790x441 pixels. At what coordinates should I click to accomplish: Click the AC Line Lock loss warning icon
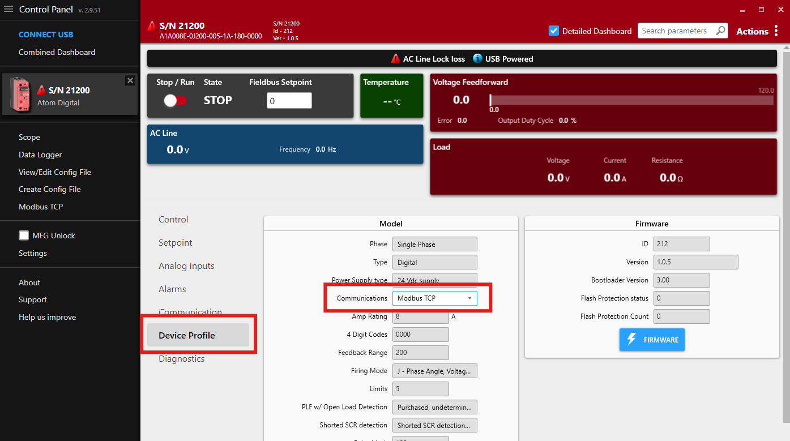pos(395,59)
